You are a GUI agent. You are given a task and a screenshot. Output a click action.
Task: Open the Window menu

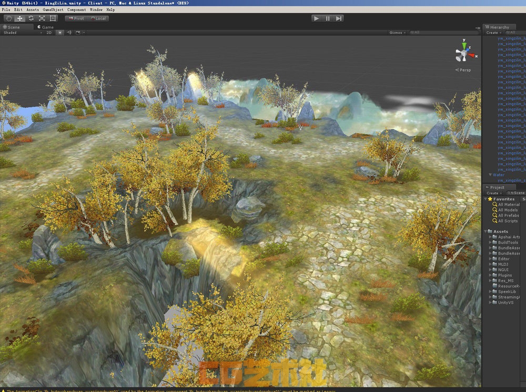click(96, 9)
